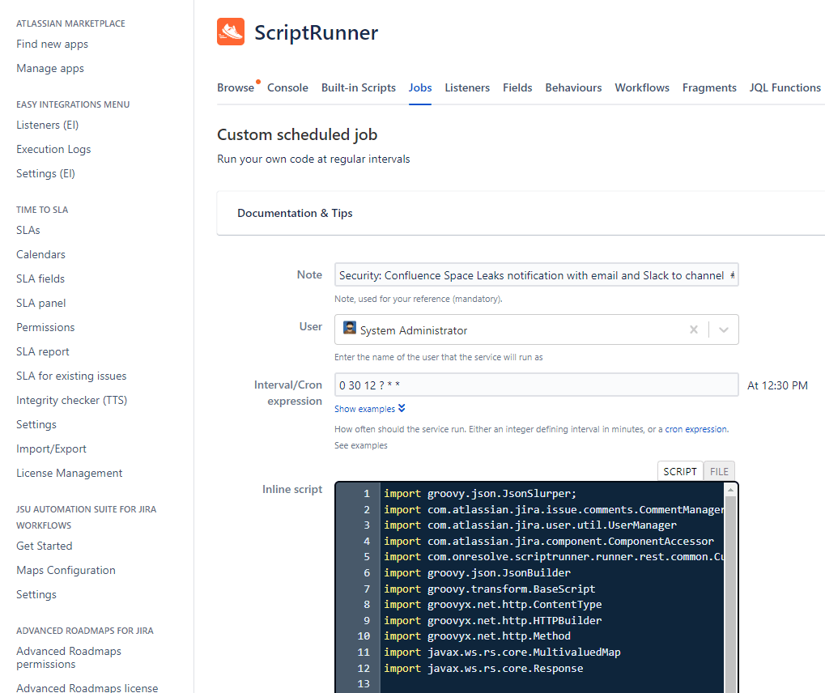Switch to the FILE script toggle
Viewport: 825px width, 693px height.
click(x=719, y=471)
